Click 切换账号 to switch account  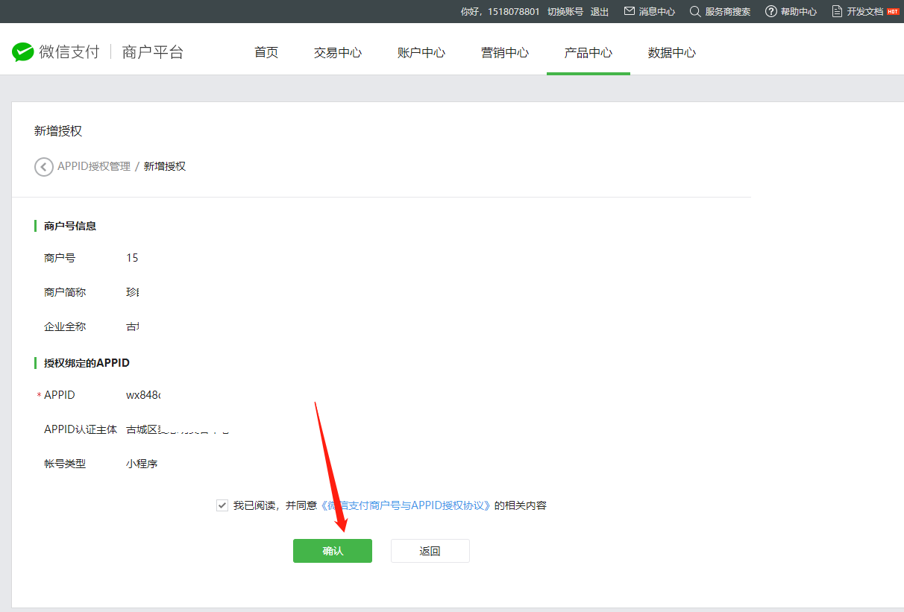tap(565, 11)
